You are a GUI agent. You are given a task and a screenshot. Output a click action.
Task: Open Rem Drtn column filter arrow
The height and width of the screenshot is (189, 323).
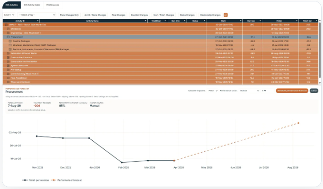tap(184, 21)
